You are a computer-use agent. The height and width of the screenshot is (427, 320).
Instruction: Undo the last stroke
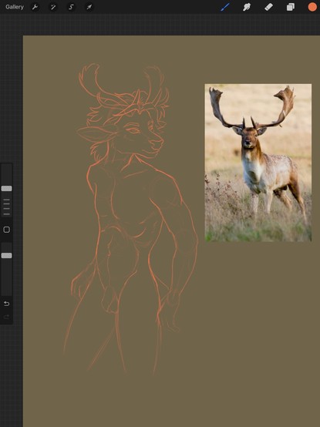6,304
